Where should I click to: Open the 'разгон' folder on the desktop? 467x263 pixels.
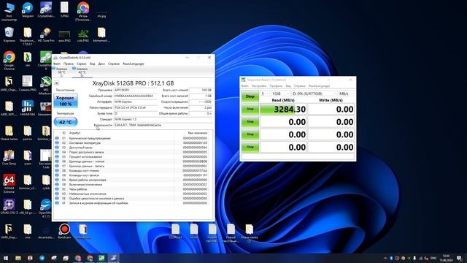[x=28, y=133]
